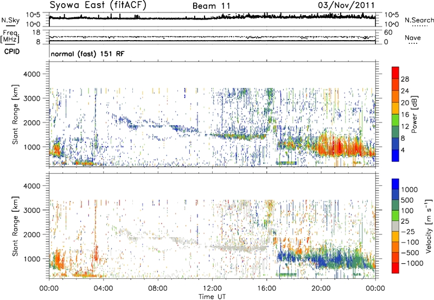Screen dimensions: 434x300
Task: Click the 'Nave' legend label
Action: pyautogui.click(x=412, y=37)
